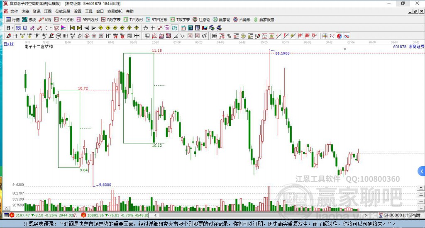The width and height of the screenshot is (425, 228).
Task: Click the 11.1900 price label
Action: click(282, 53)
